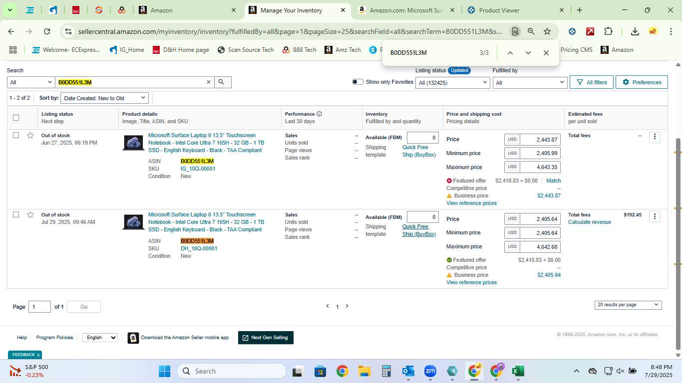Open the Chrome extensions puzzle icon
Screen dimensions: 682x383
608,31
